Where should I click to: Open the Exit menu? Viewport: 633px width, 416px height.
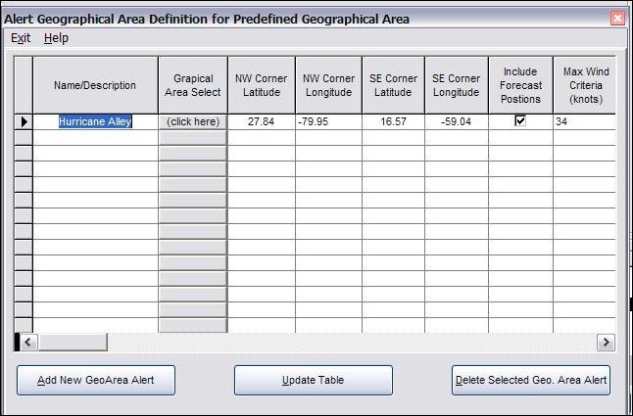pyautogui.click(x=21, y=38)
